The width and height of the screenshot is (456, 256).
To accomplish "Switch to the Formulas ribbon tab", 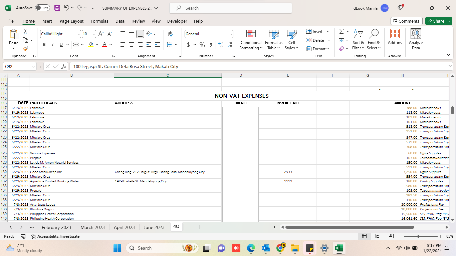I will [x=99, y=21].
